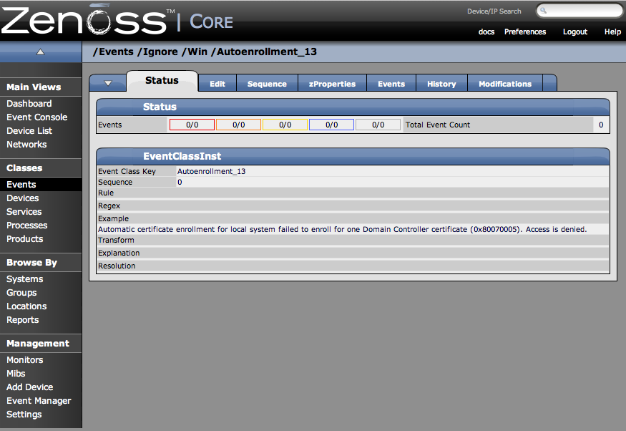The width and height of the screenshot is (626, 431).
Task: Open the Sequence tab
Action: tap(267, 84)
